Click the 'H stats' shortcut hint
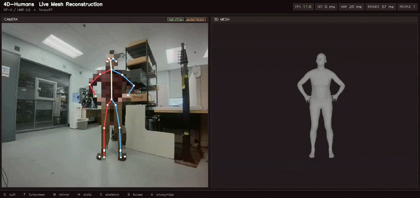The height and width of the screenshot is (198, 420). coord(84,195)
